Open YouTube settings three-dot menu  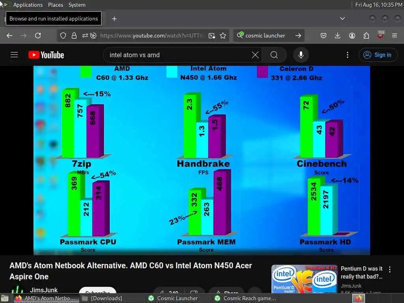348,55
